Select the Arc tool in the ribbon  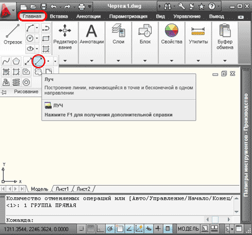pyautogui.click(x=30, y=28)
